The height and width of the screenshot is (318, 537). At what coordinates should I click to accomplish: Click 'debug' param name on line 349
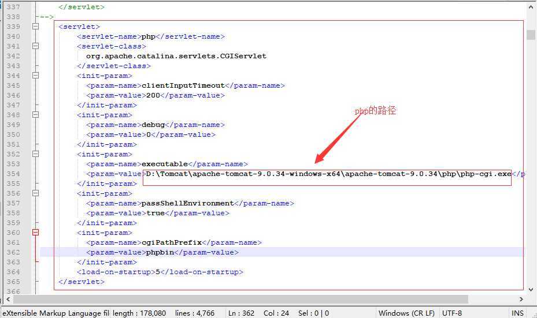153,125
